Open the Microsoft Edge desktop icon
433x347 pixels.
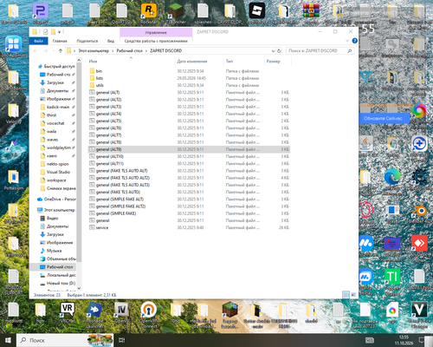[x=392, y=176]
